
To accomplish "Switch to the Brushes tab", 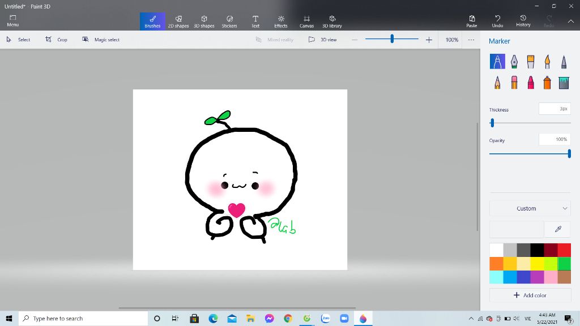I will pyautogui.click(x=152, y=21).
